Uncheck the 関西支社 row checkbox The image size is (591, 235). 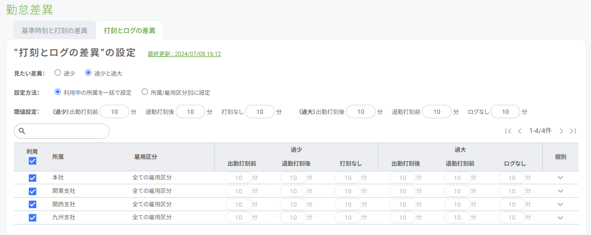(x=33, y=204)
